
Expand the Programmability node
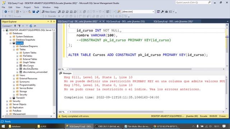tap(14, 85)
